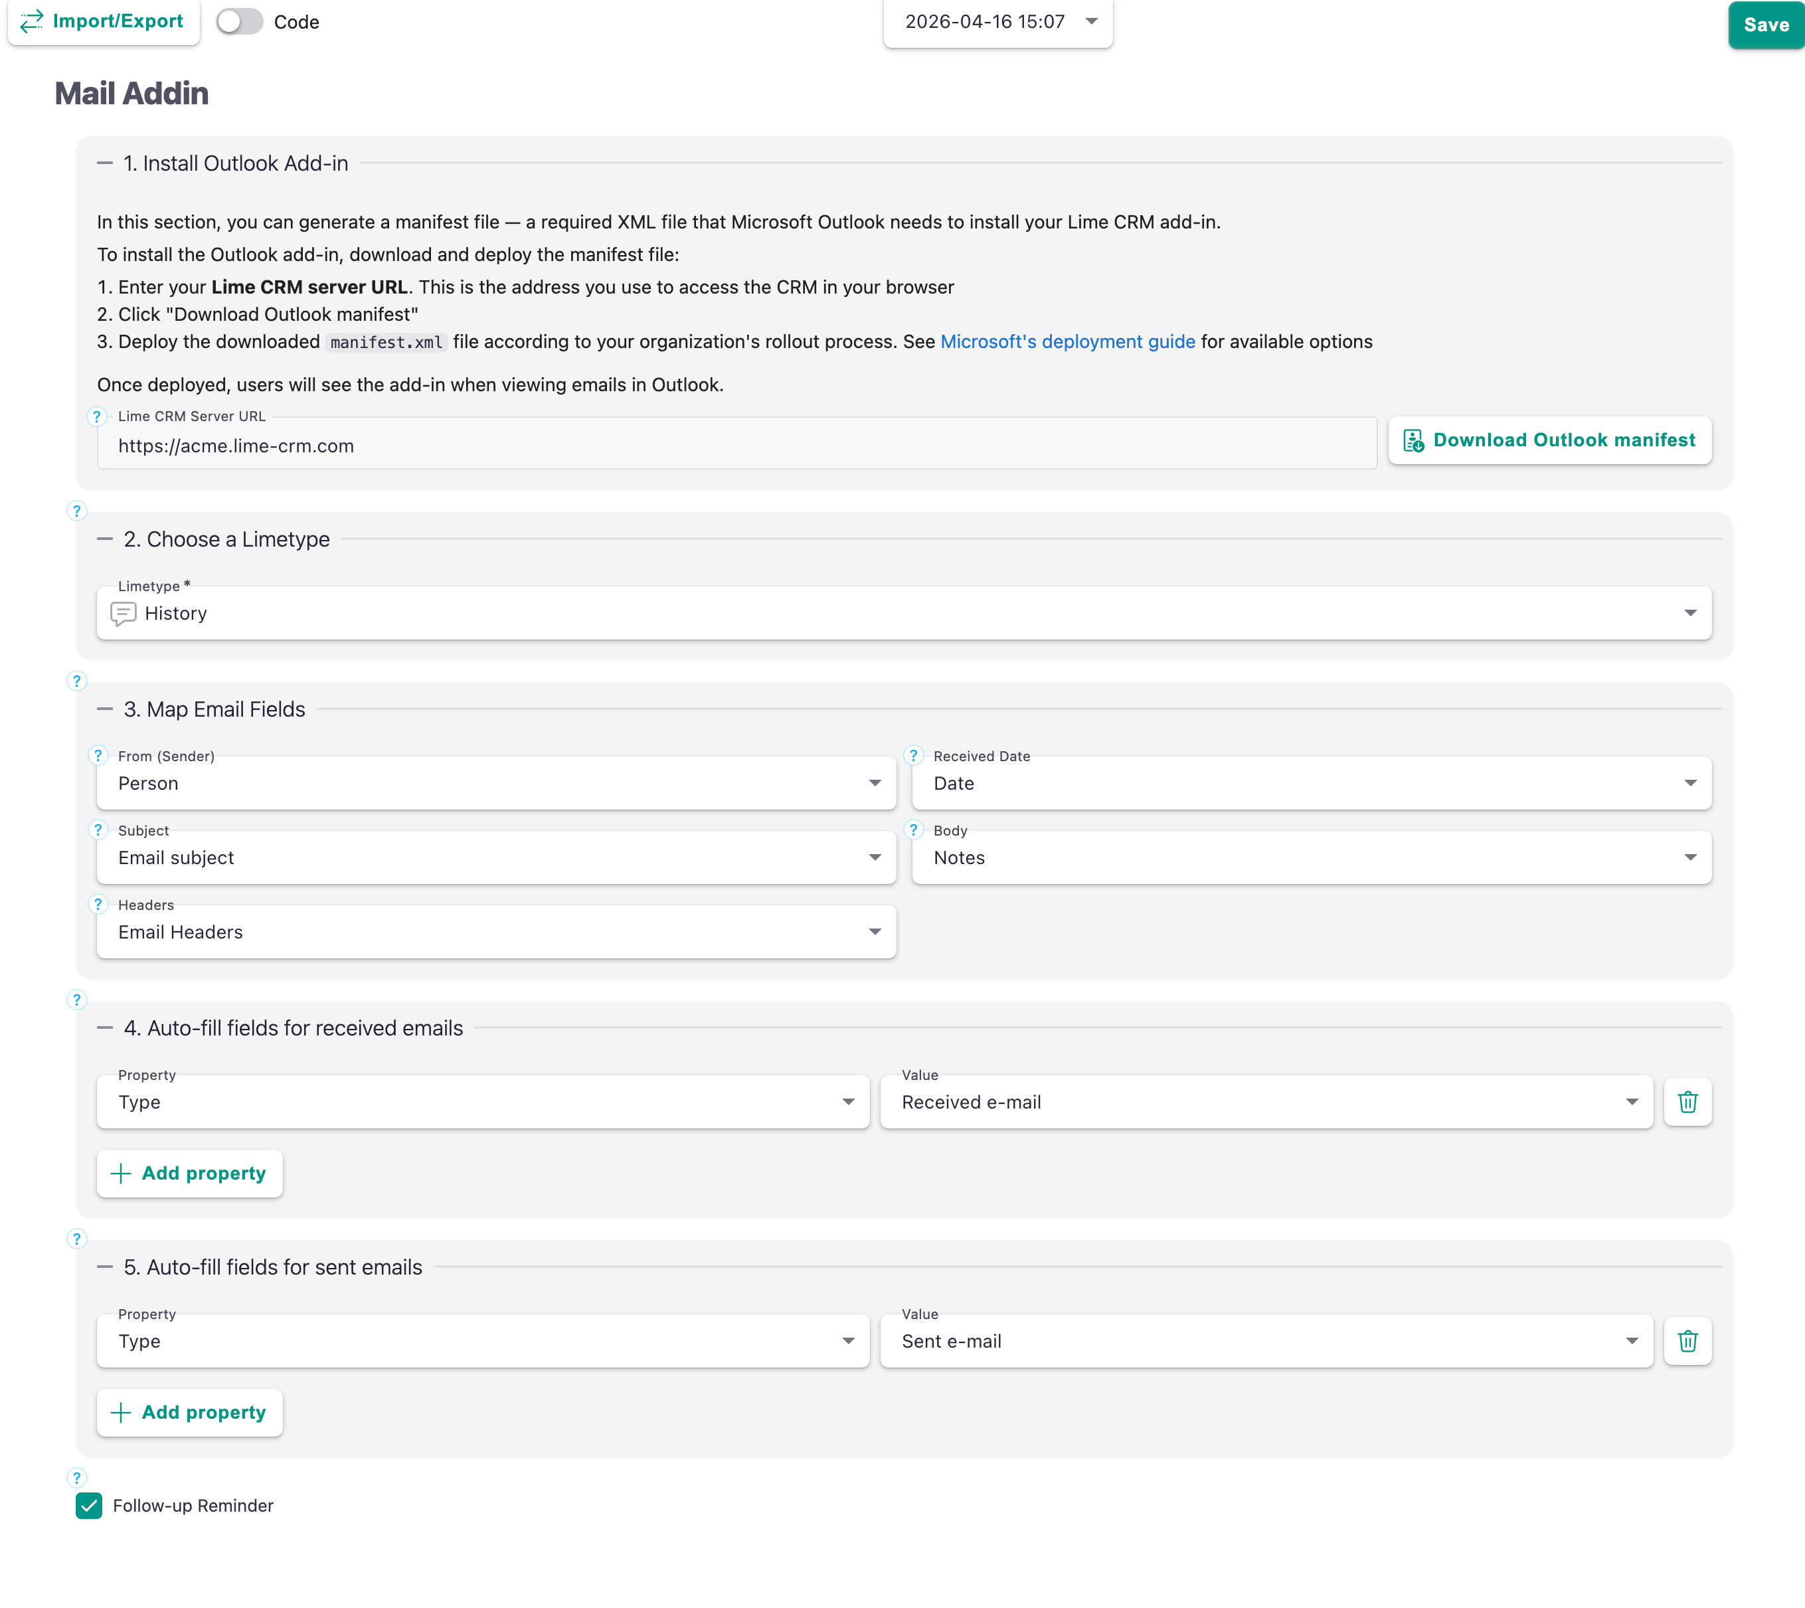The height and width of the screenshot is (1608, 1805).
Task: Click help icon above Choose a Limetype section
Action: [x=77, y=511]
